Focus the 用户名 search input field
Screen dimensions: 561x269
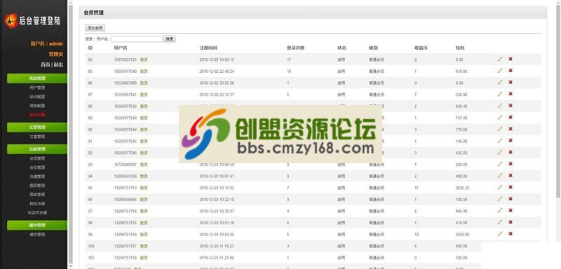click(137, 39)
